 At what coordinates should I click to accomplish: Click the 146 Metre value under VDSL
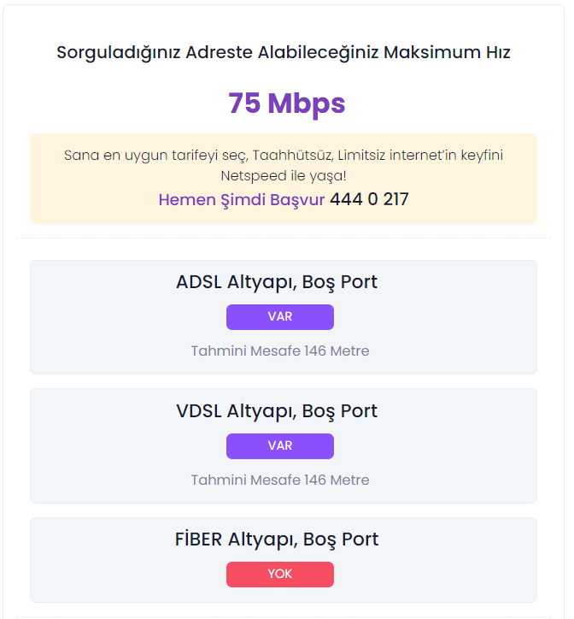[337, 480]
